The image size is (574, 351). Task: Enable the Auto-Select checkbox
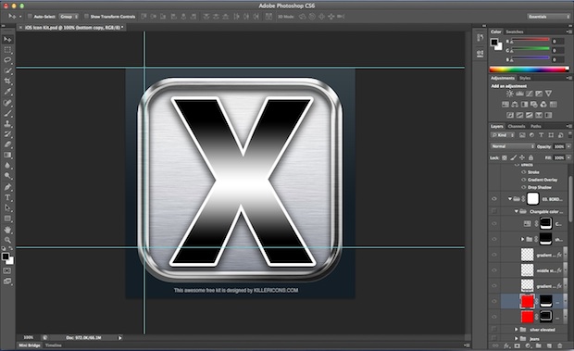30,17
